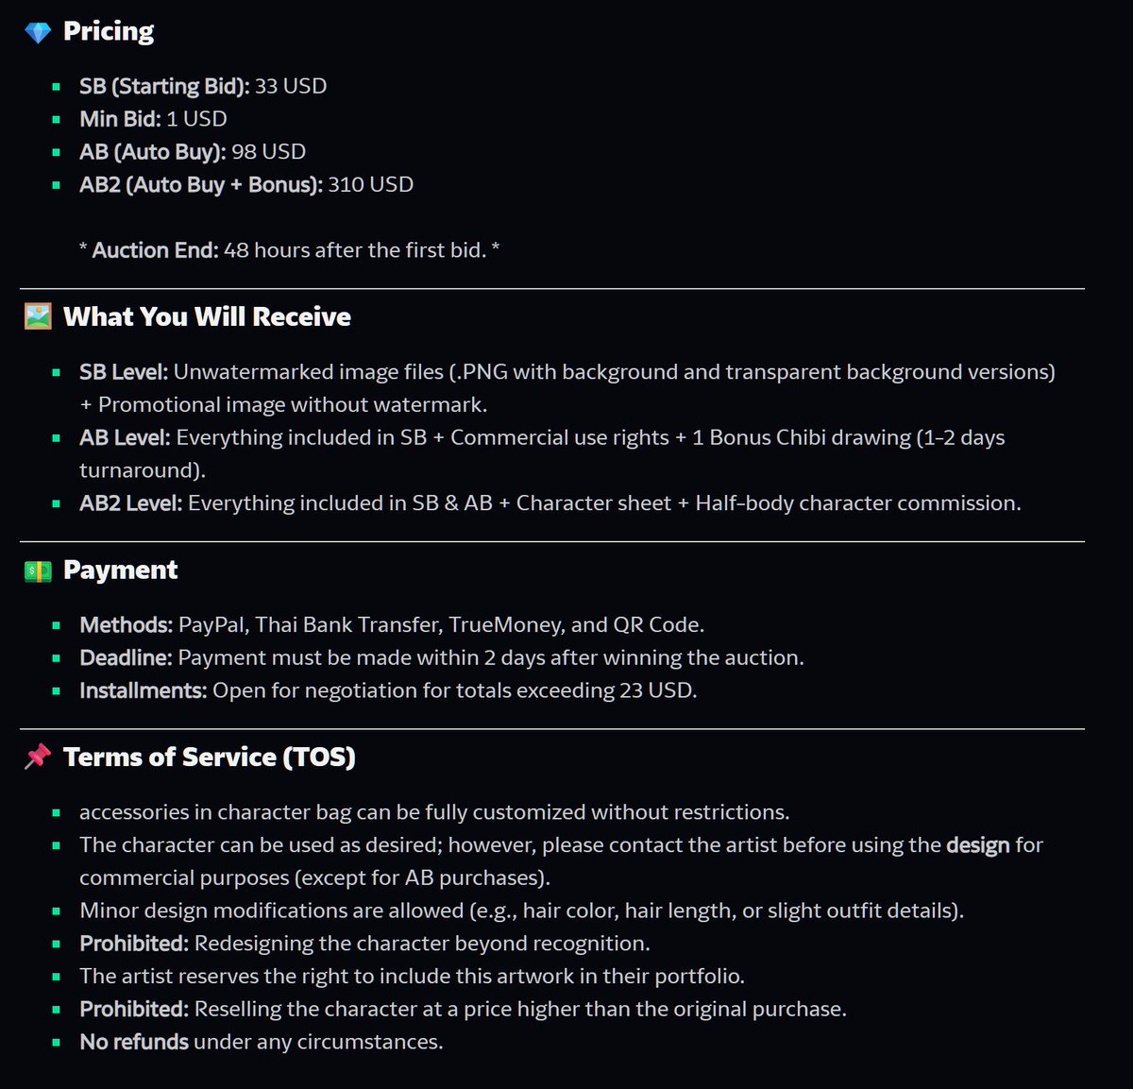
Task: Click the What You Will Receive heading
Action: [207, 316]
